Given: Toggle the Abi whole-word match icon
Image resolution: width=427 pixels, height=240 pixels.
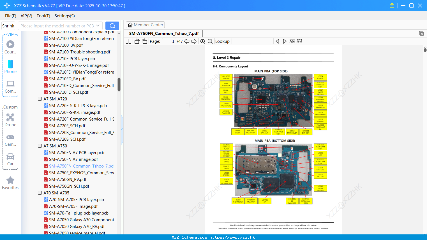Looking at the screenshot, I should pos(292,41).
